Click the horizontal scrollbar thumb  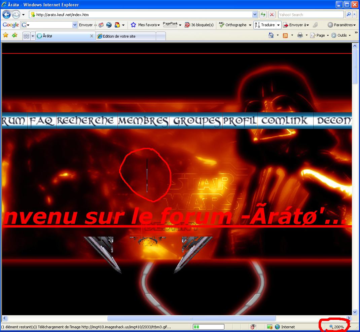[x=191, y=318]
